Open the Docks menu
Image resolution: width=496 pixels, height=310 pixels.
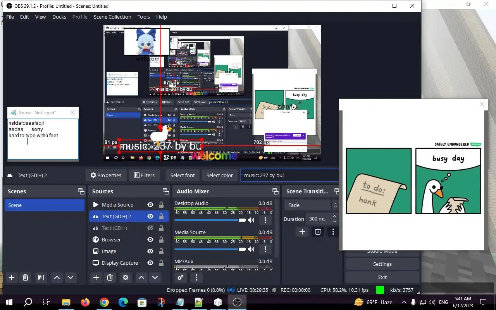pyautogui.click(x=59, y=17)
